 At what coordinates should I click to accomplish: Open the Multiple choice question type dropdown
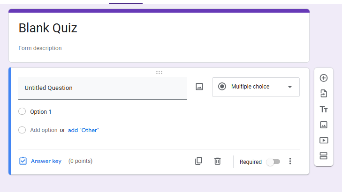pyautogui.click(x=256, y=87)
